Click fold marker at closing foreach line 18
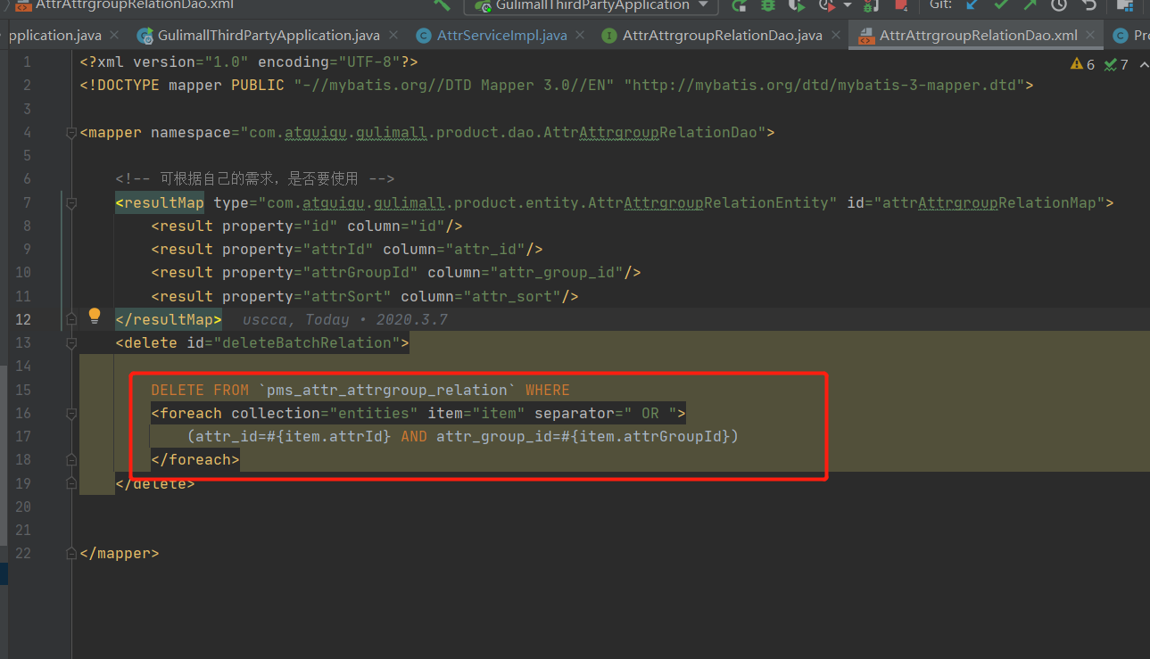Image resolution: width=1150 pixels, height=659 pixels. tap(71, 460)
